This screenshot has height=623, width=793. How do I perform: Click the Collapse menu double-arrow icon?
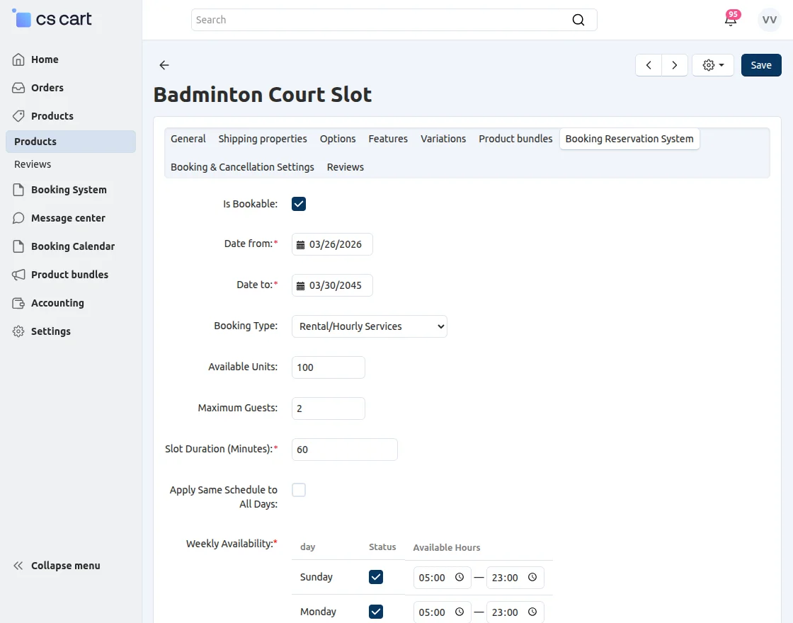coord(19,566)
